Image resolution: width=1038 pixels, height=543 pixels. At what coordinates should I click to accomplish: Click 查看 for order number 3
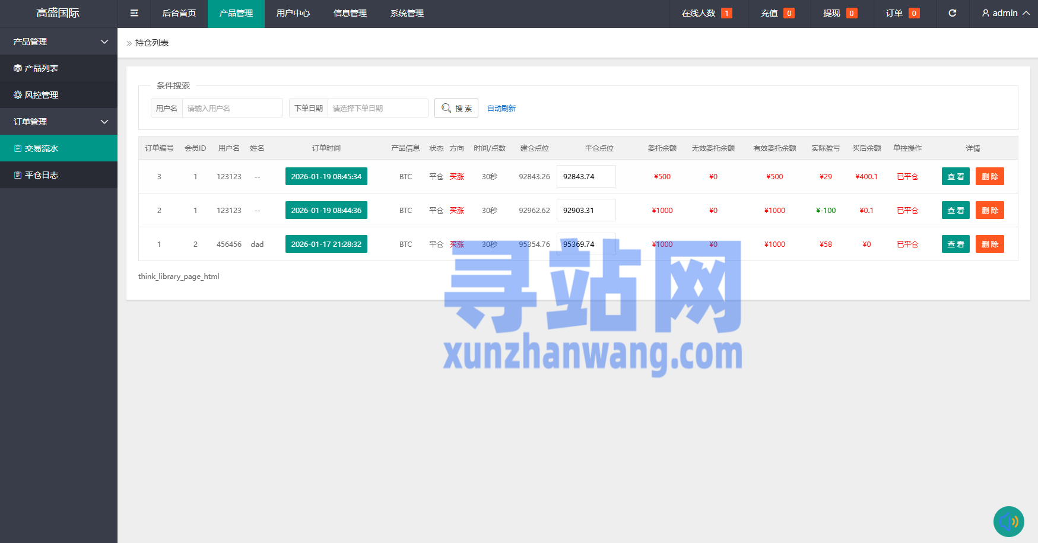point(956,176)
